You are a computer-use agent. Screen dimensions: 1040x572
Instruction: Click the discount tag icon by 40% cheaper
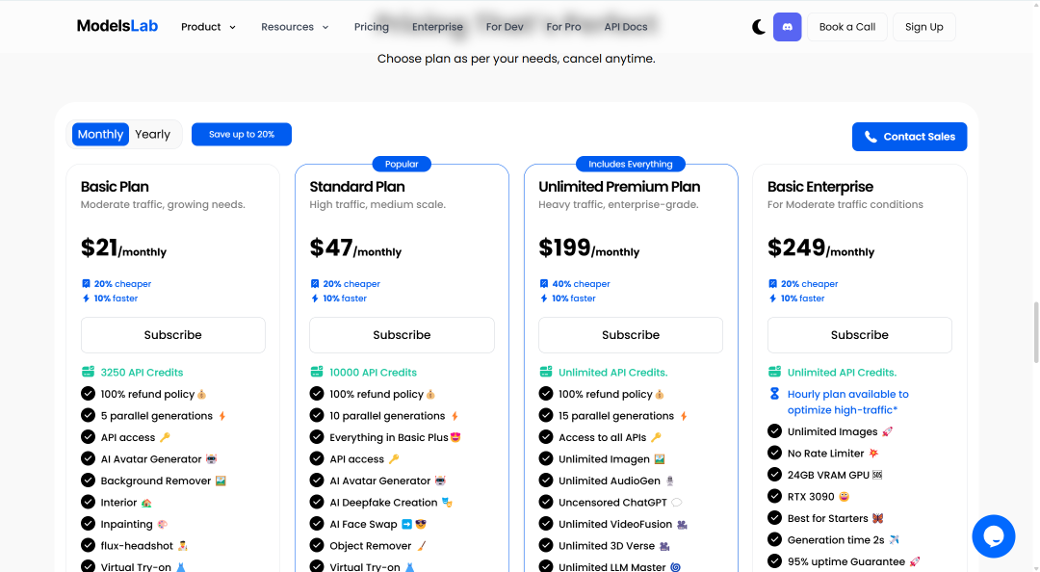(544, 283)
